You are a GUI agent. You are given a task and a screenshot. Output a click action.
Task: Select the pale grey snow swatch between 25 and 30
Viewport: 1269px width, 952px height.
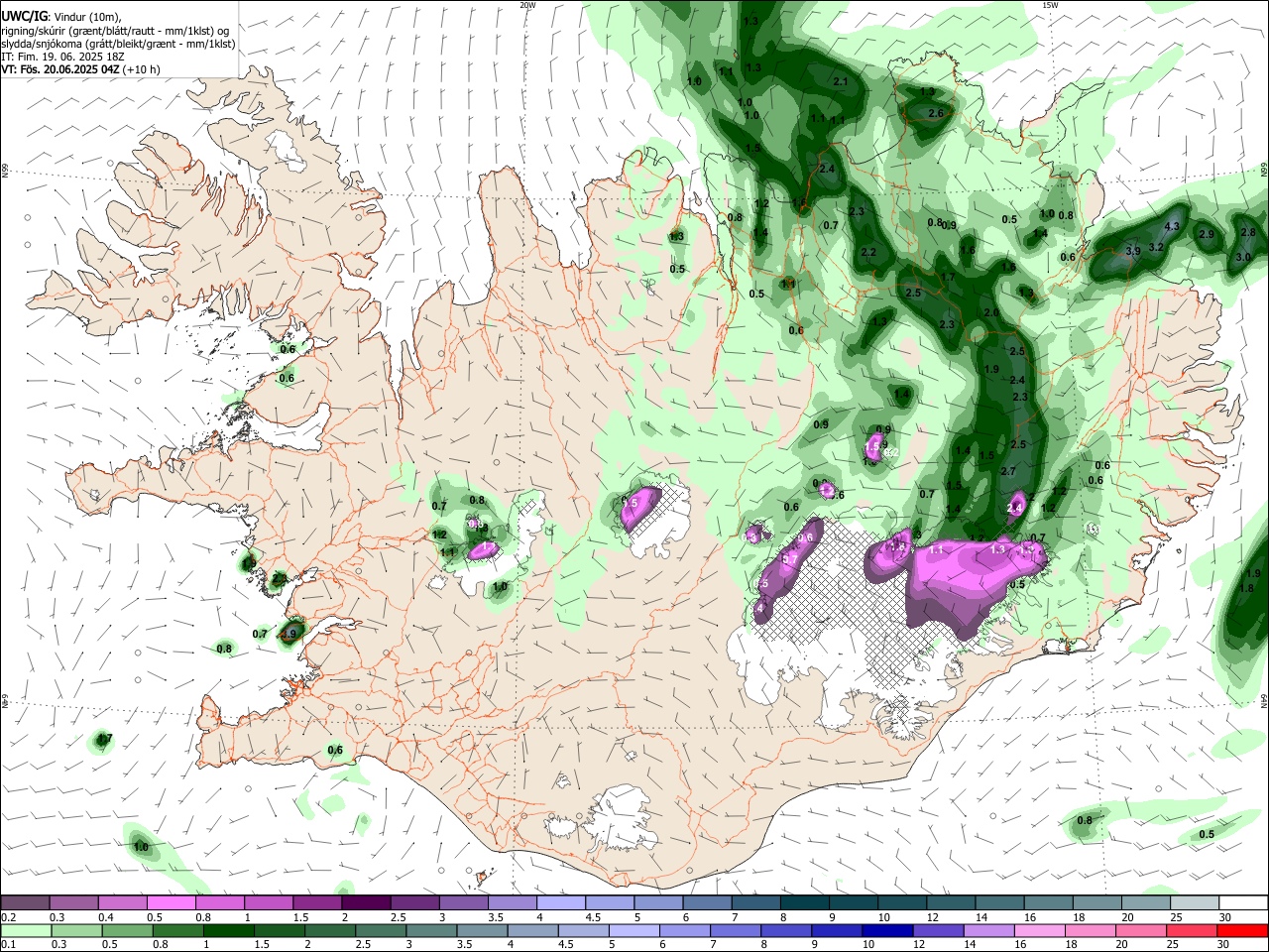coord(1194,902)
